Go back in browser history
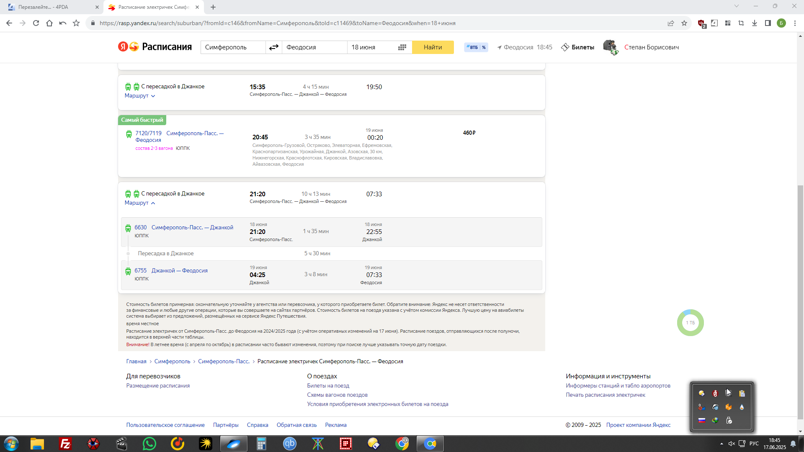Image resolution: width=804 pixels, height=452 pixels. point(9,23)
